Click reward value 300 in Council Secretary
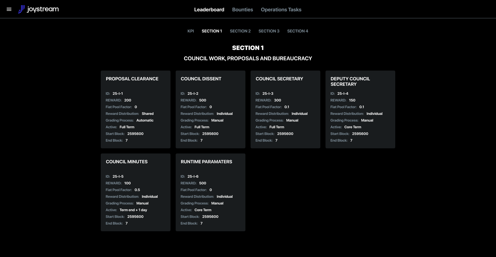Image resolution: width=496 pixels, height=257 pixels. (x=277, y=100)
